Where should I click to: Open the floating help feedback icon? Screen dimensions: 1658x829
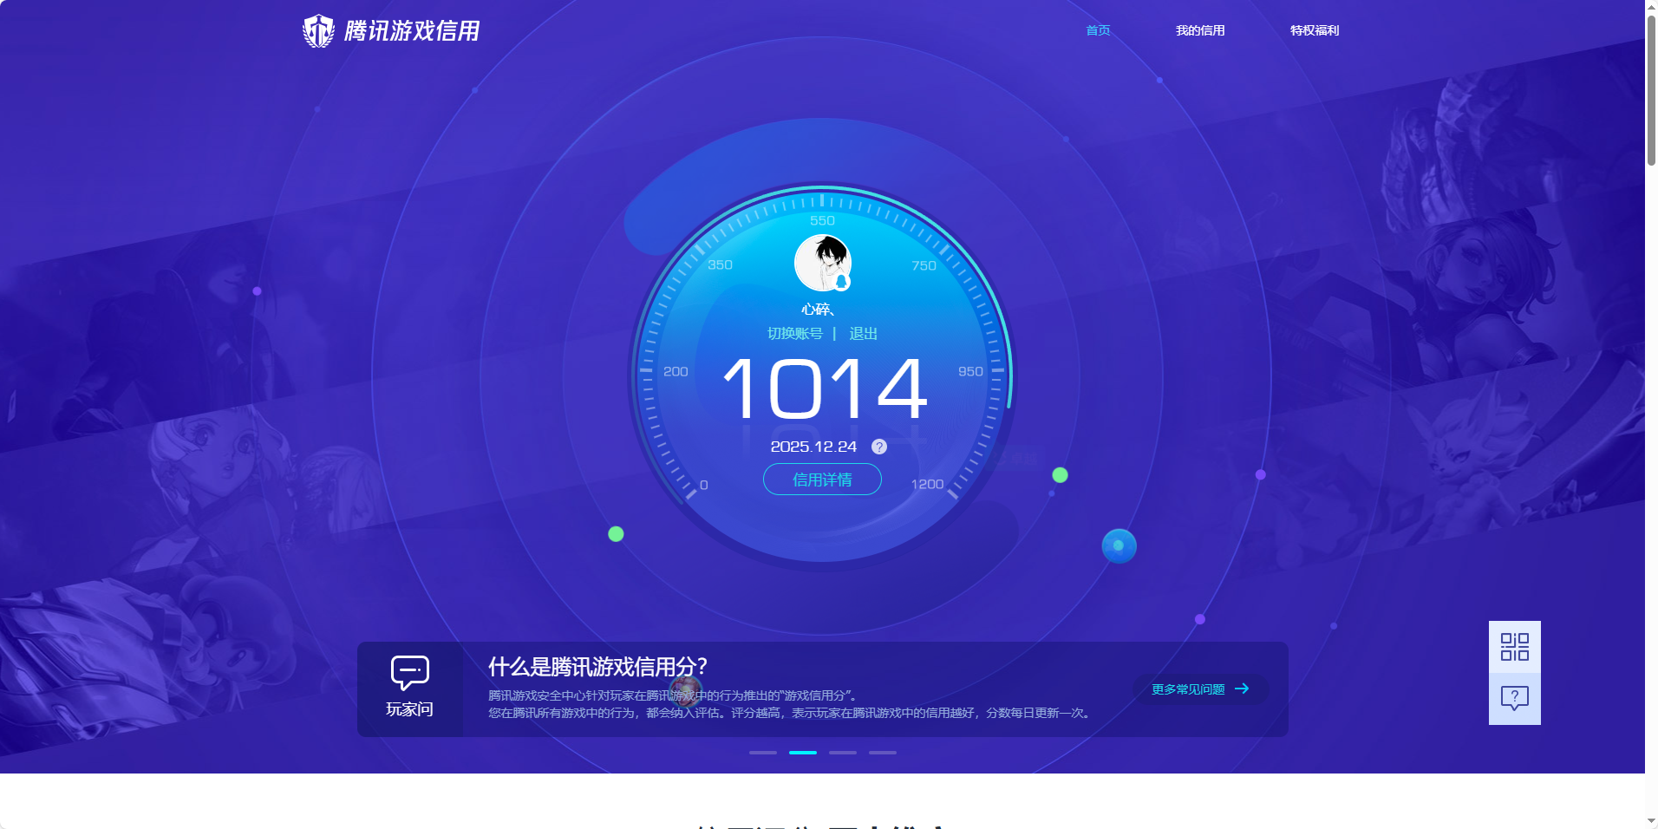coord(1514,698)
